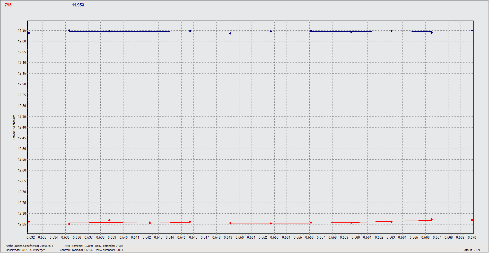The image size is (489, 253).
Task: Click the x-axis label "0.568"
Action: 449,237
